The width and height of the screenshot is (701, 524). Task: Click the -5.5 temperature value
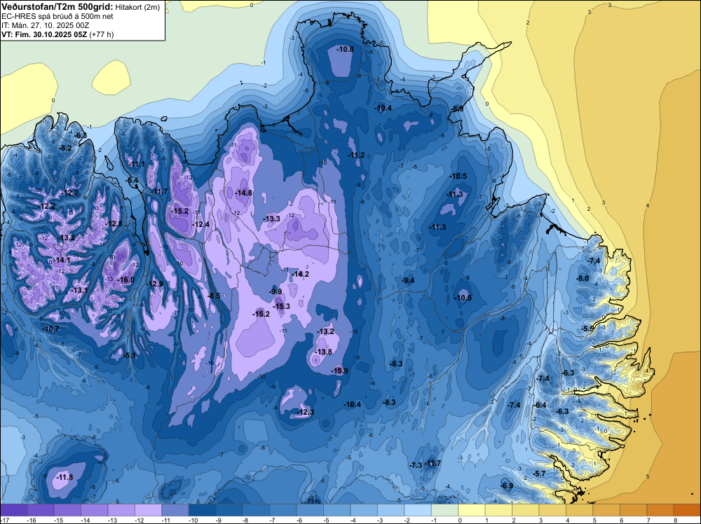(x=588, y=329)
